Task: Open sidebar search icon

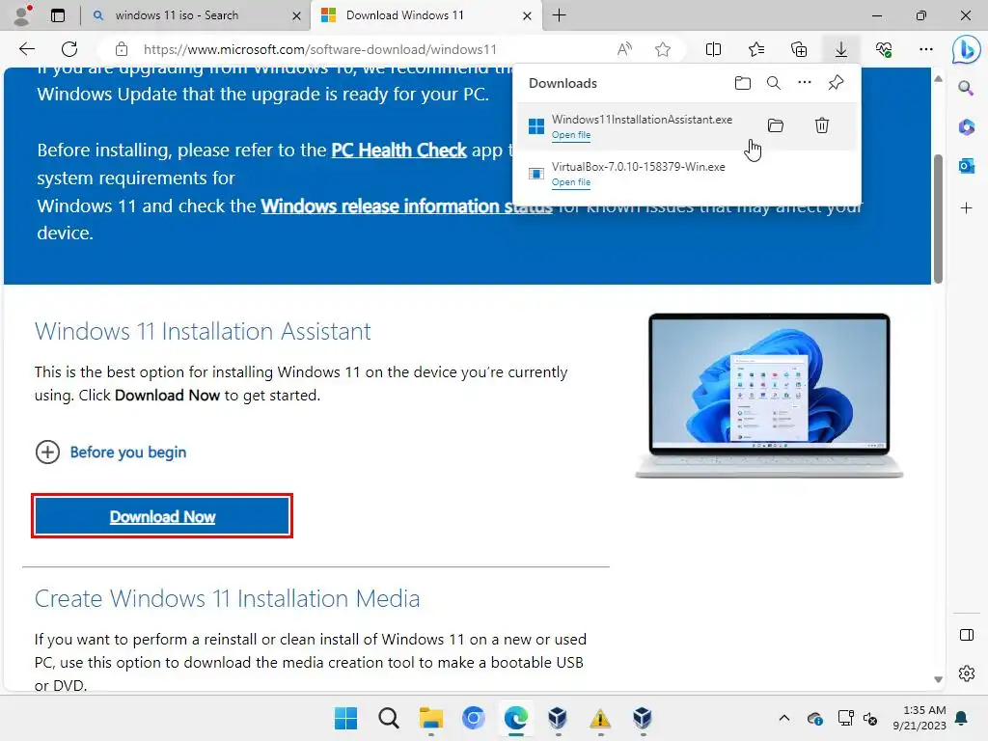Action: tap(966, 88)
